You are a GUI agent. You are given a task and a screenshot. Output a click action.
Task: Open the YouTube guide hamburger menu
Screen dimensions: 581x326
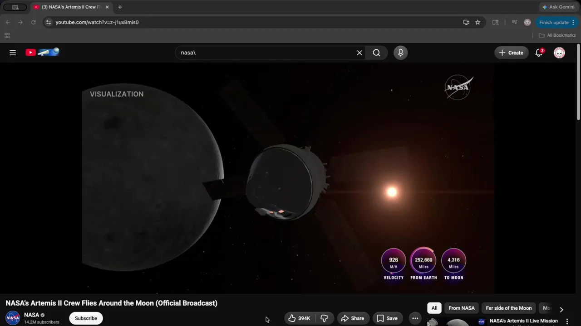tap(13, 53)
